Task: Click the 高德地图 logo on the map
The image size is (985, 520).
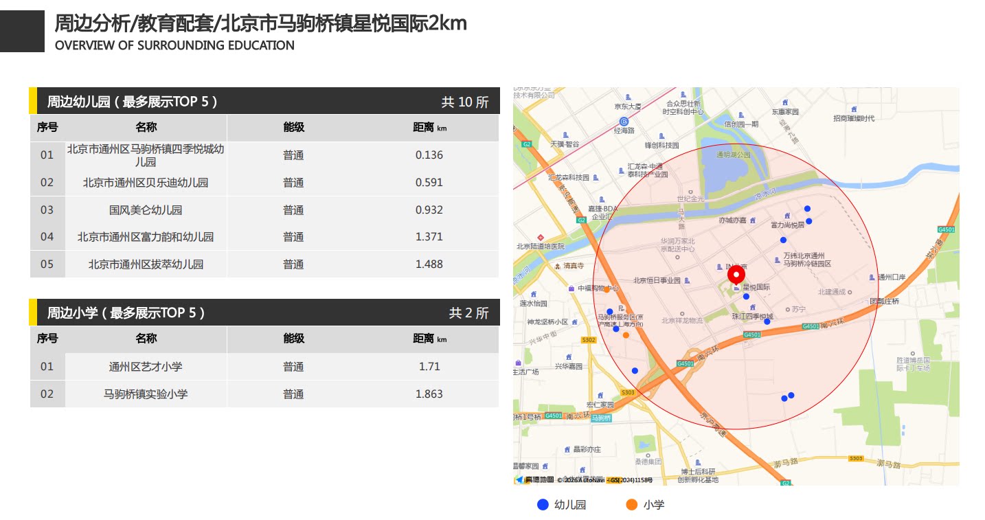Action: pyautogui.click(x=535, y=479)
